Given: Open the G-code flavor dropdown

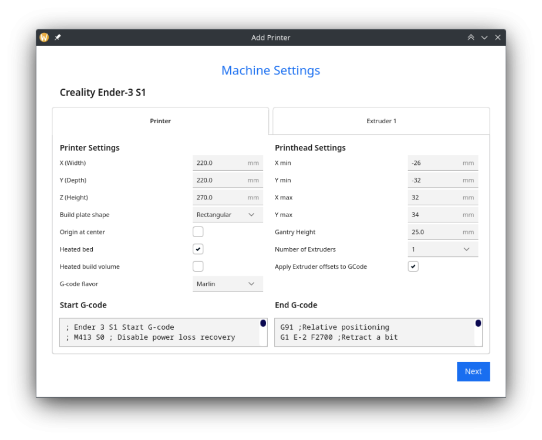Looking at the screenshot, I should coord(228,283).
